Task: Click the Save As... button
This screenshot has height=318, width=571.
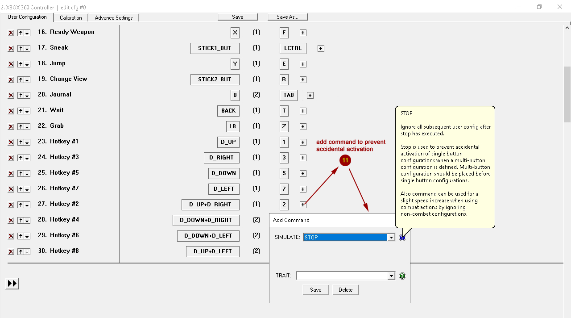Action: 287,17
